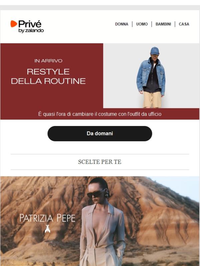Click the sunglasses on the Patrizia Pepe model
The height and width of the screenshot is (266, 200).
96,194
